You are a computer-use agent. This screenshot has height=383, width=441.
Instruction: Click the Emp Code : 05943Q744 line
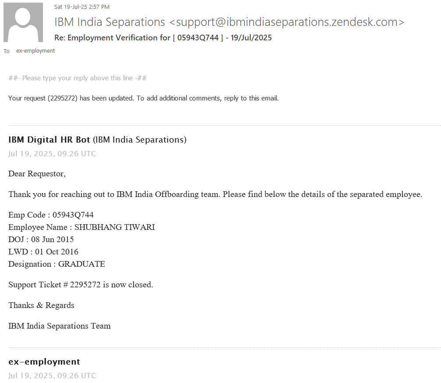[51, 215]
